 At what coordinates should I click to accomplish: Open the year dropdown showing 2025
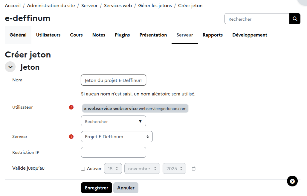click(174, 168)
